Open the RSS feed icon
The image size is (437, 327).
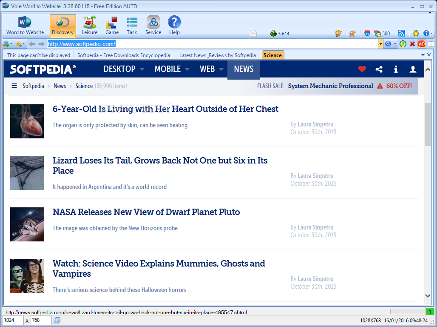pos(402,34)
